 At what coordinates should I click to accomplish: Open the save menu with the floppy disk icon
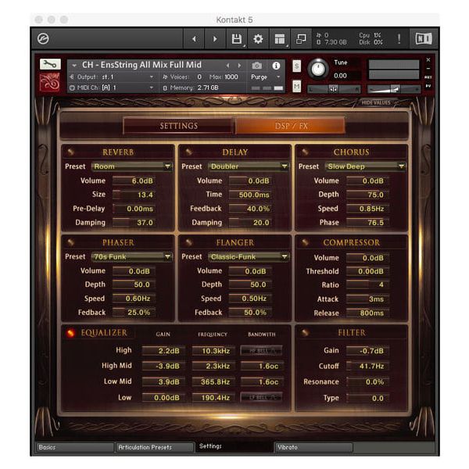237,39
